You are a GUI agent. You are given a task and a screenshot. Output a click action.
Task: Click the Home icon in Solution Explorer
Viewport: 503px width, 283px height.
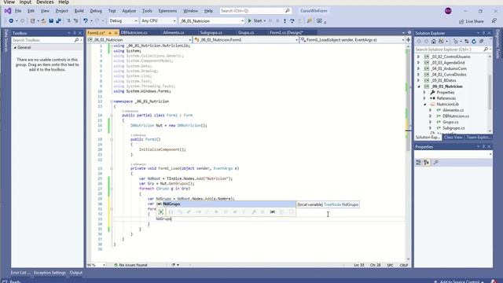click(x=433, y=42)
